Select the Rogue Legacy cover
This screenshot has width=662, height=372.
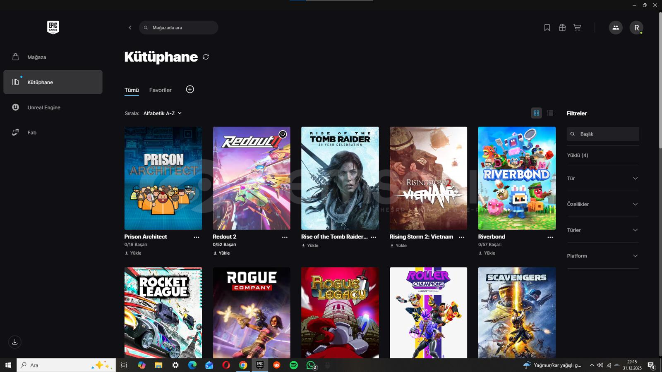(340, 313)
